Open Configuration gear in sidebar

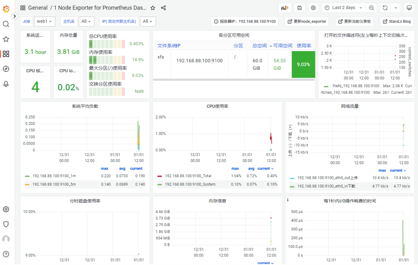pos(6,209)
